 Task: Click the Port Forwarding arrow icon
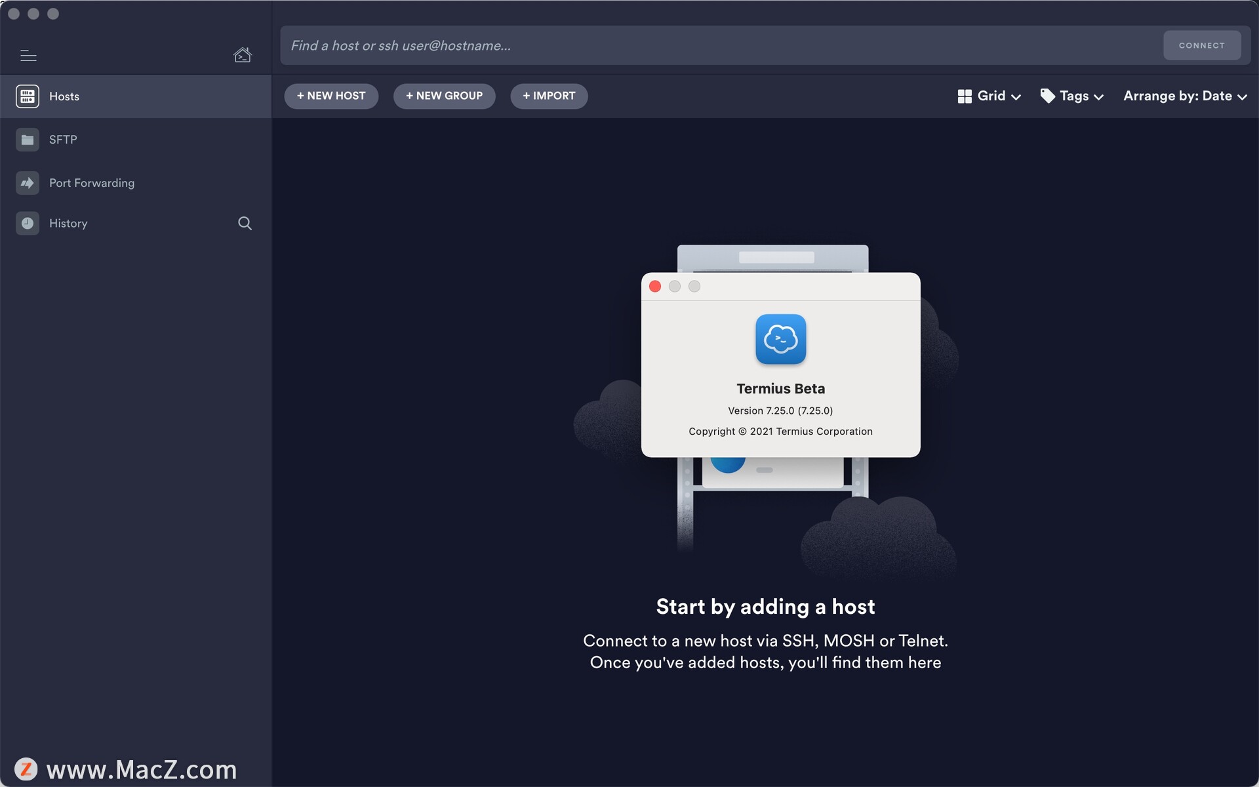pyautogui.click(x=28, y=183)
